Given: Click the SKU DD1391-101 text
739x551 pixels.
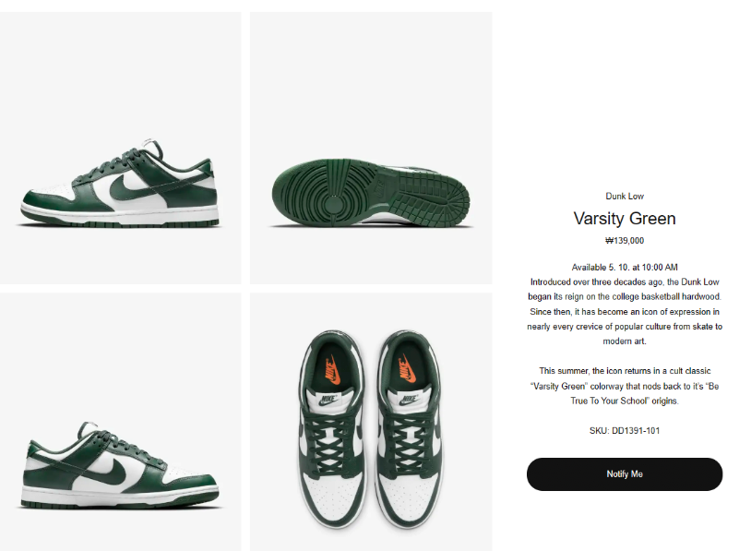Looking at the screenshot, I should 625,430.
